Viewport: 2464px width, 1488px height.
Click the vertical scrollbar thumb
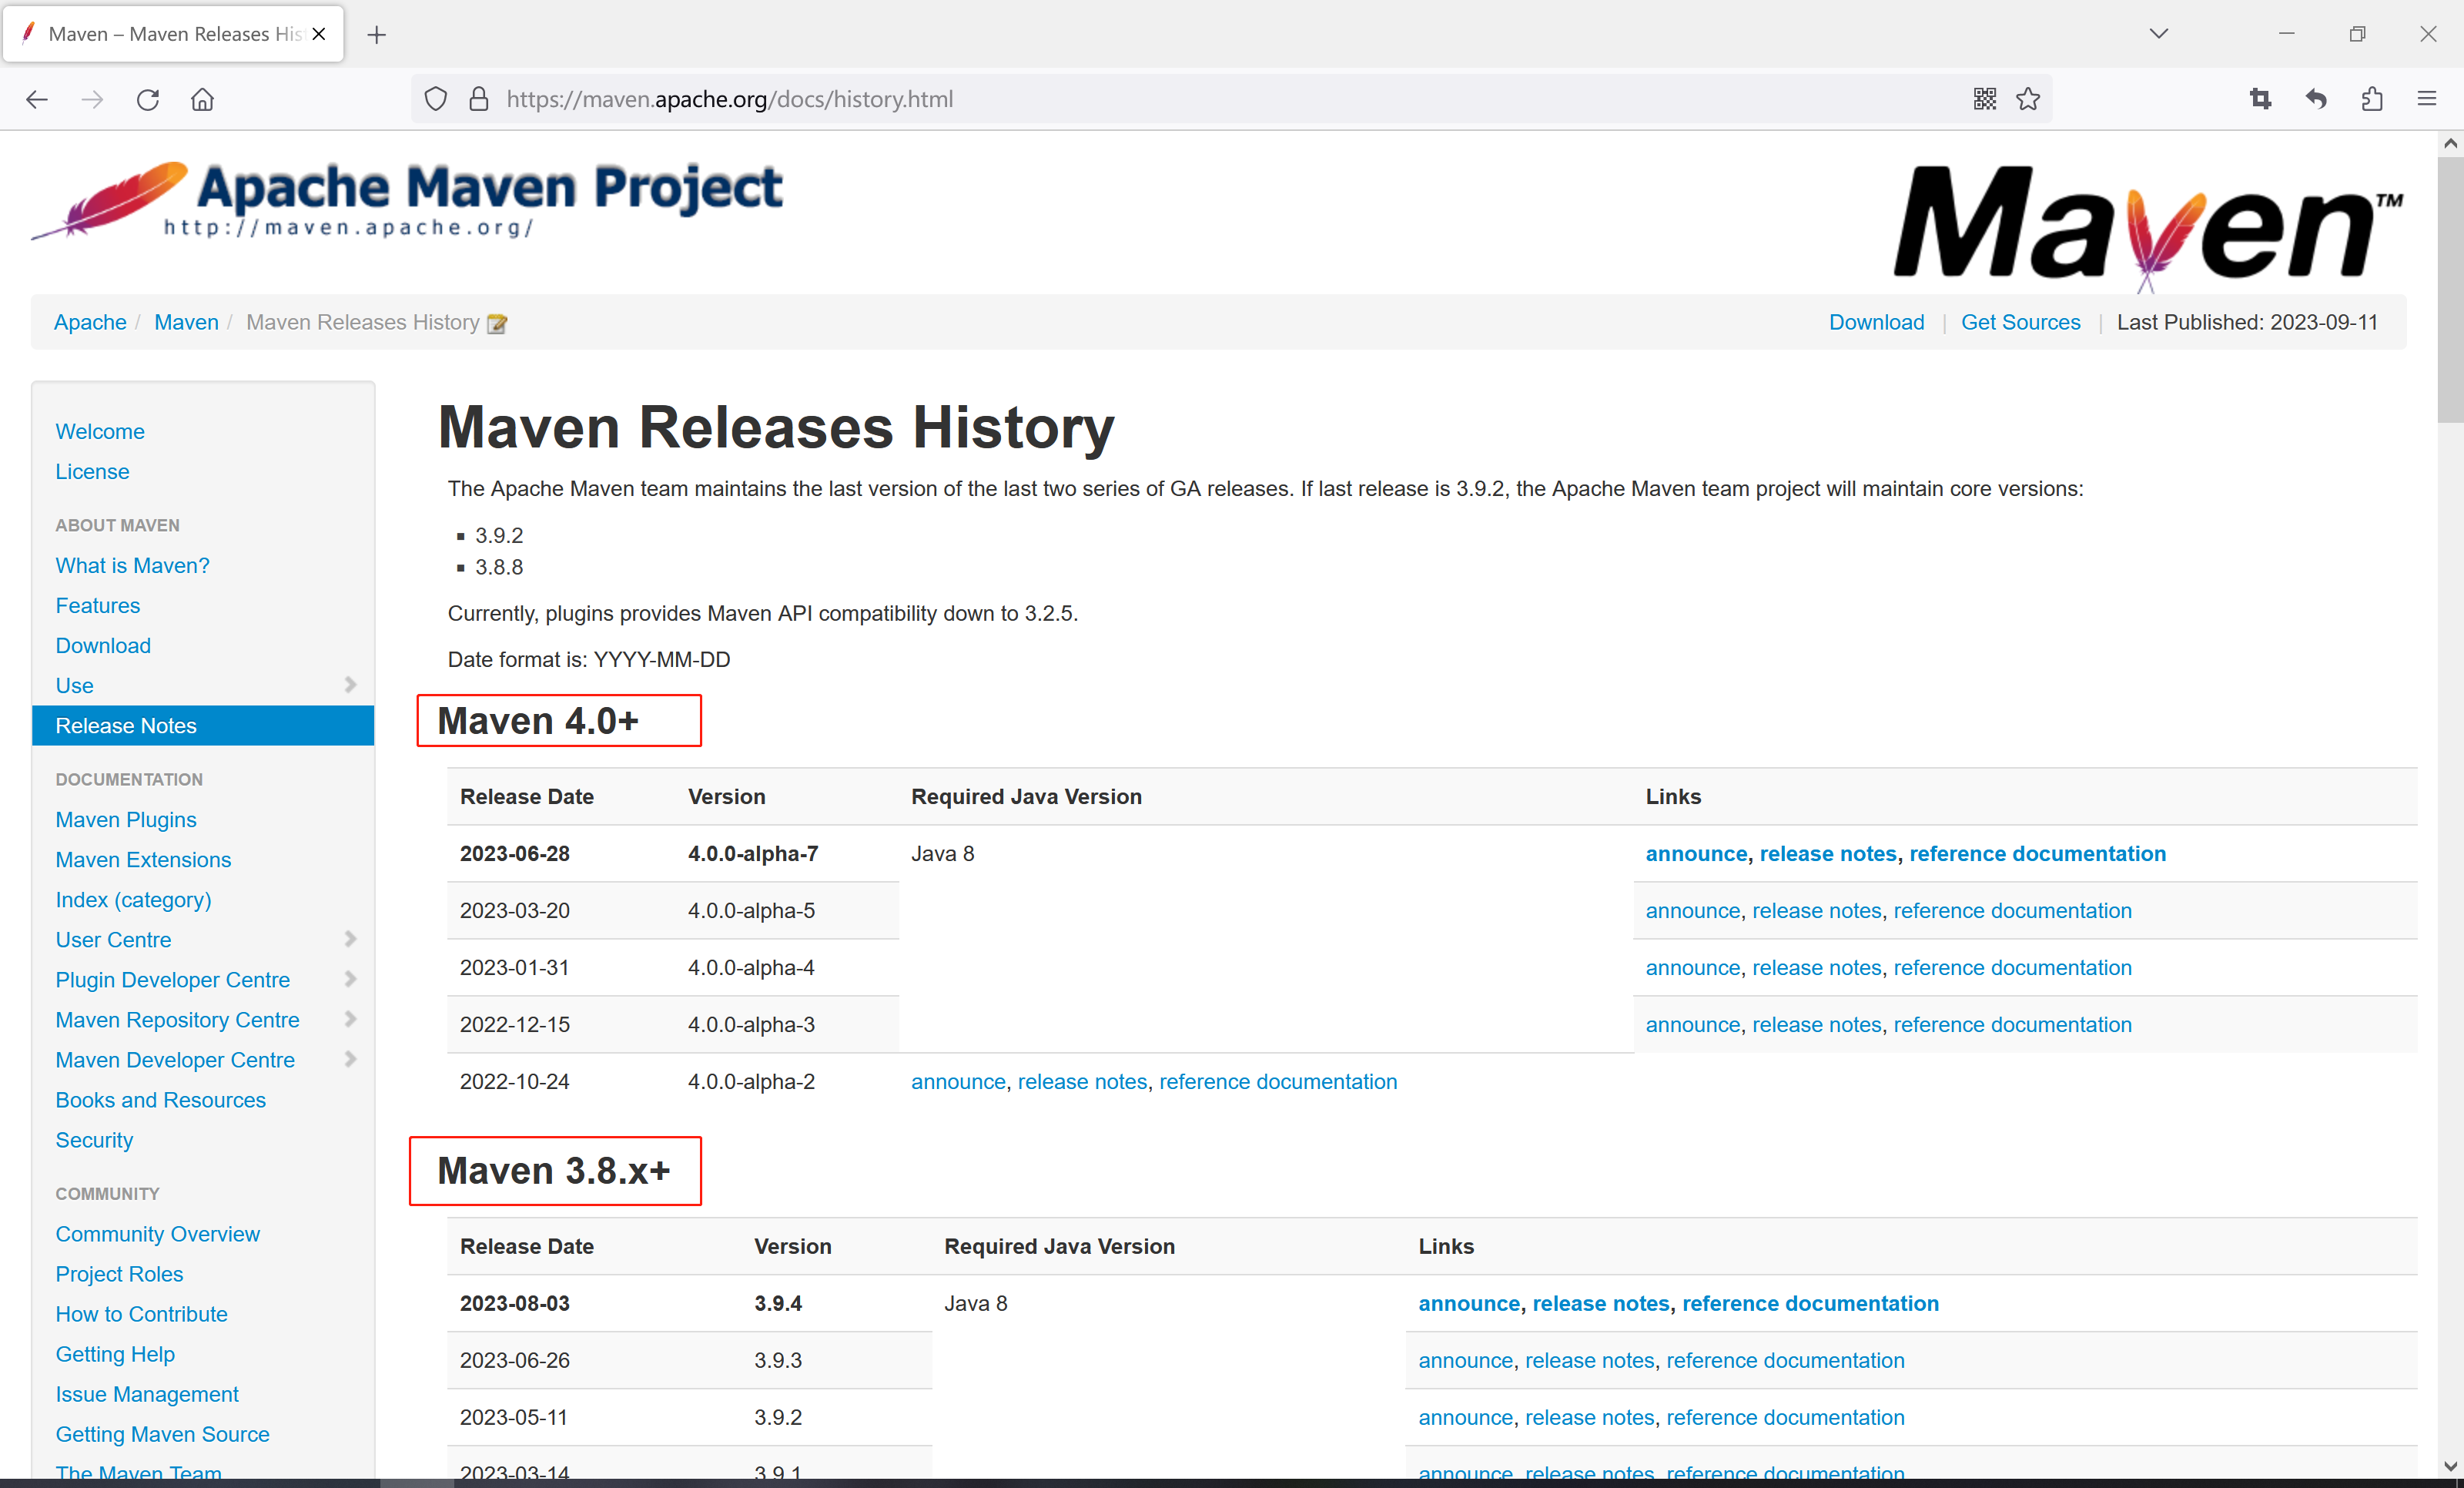(2449, 290)
